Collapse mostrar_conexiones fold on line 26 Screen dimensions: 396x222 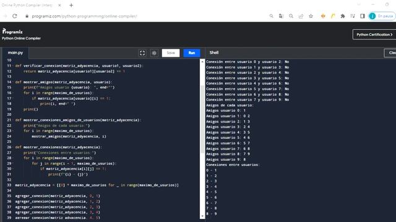click(x=13, y=147)
